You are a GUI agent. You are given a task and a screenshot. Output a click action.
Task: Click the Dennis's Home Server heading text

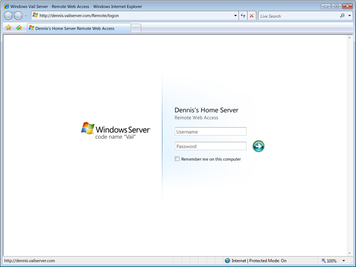pos(206,110)
